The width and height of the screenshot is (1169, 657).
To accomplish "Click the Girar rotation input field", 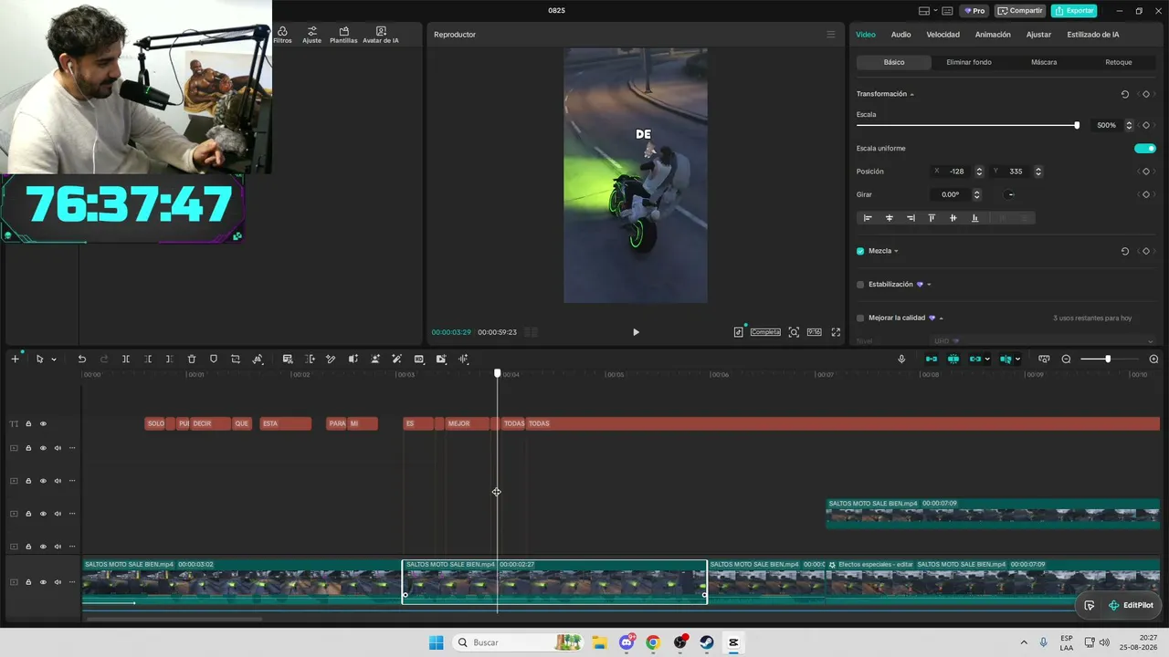I will click(951, 194).
